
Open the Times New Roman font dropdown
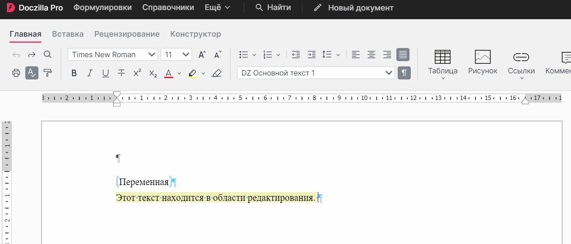[113, 55]
